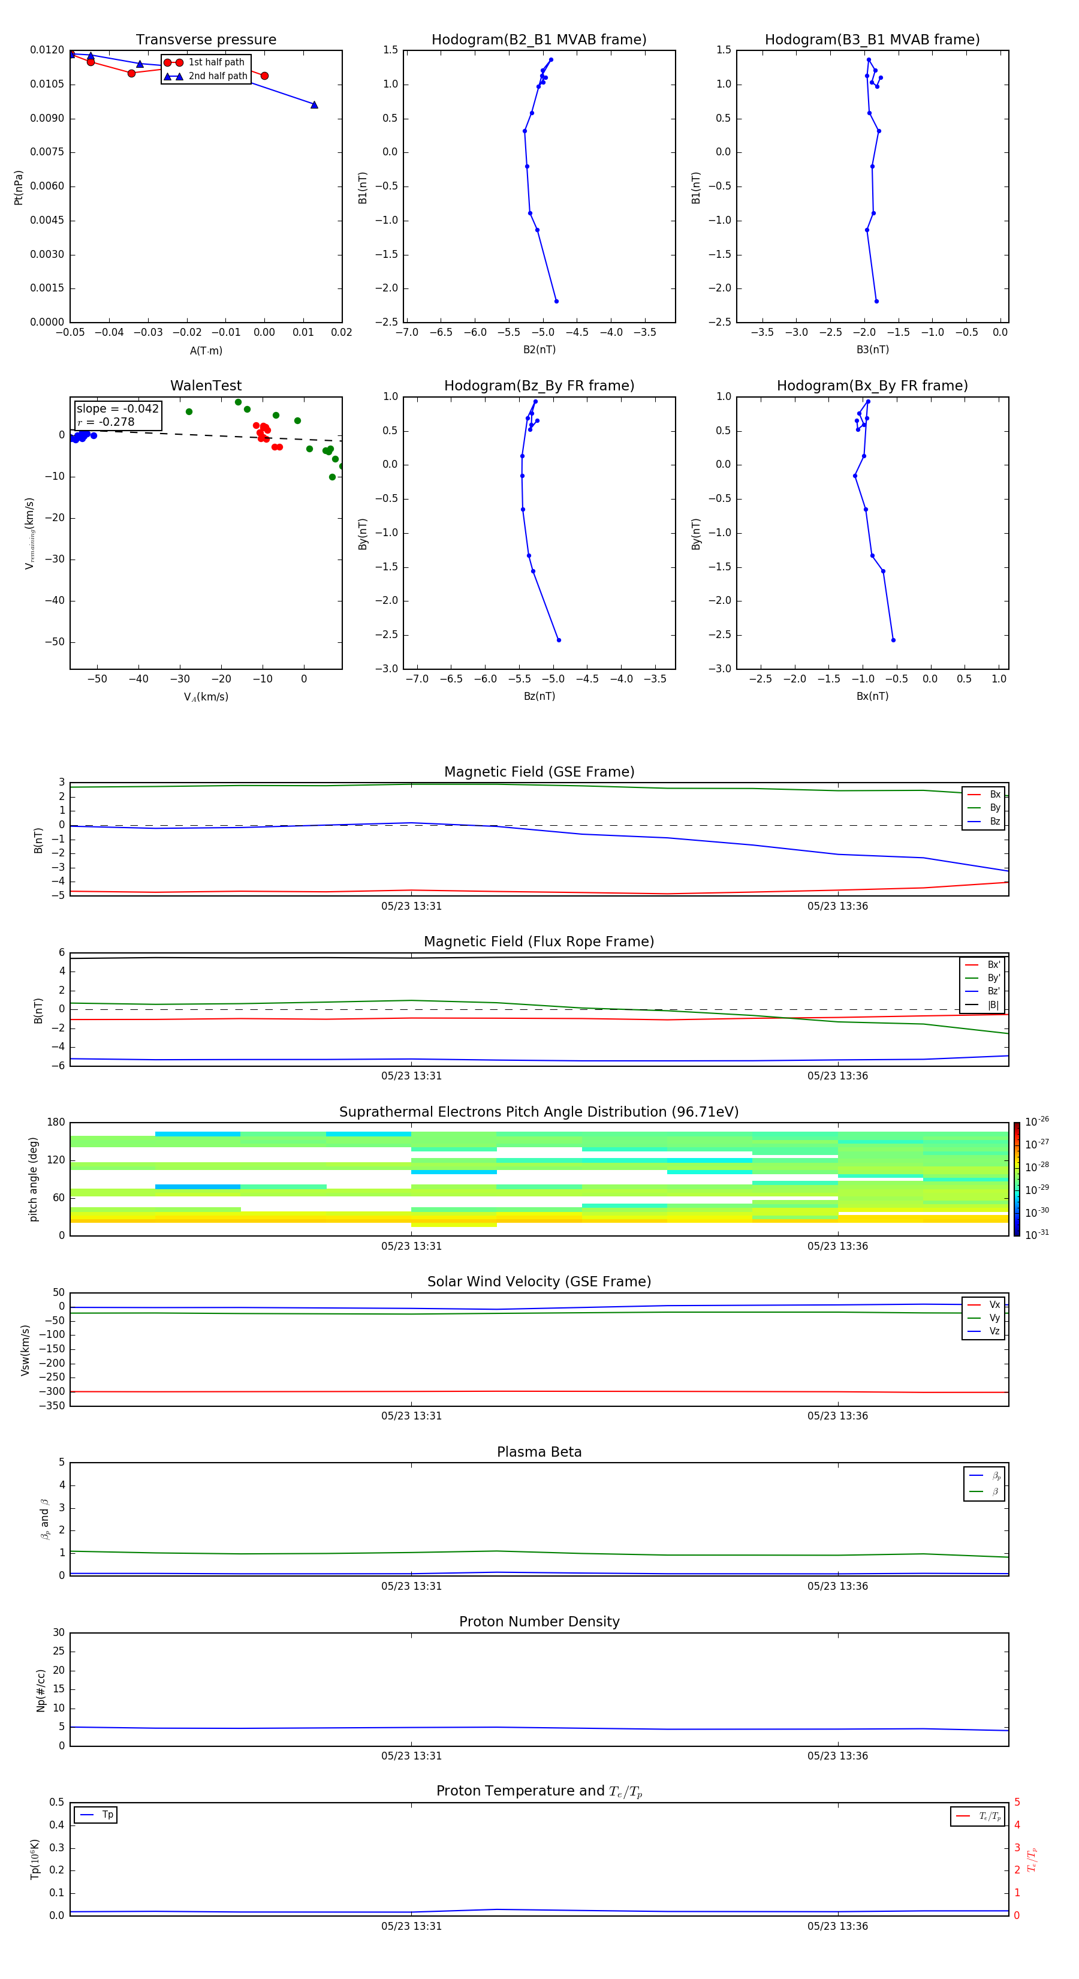The width and height of the screenshot is (1079, 1979).
Task: Click the 'Transverse pressure' plot title
Action: [206, 40]
